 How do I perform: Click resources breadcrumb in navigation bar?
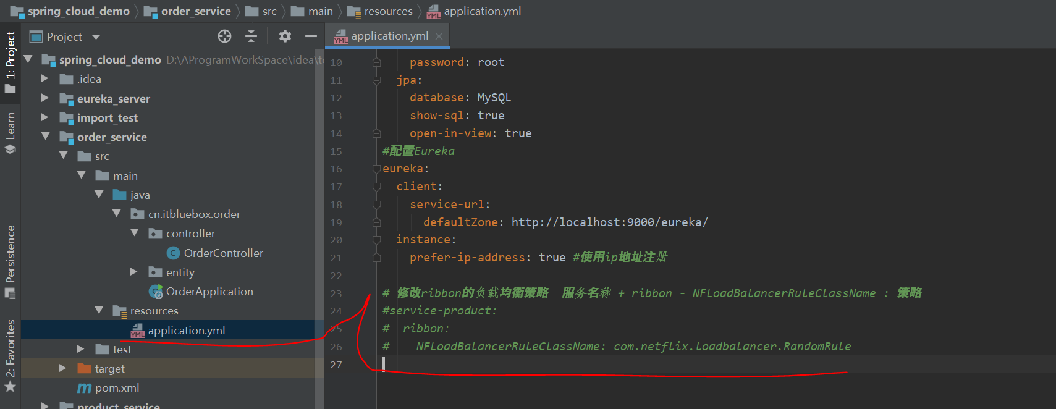click(x=380, y=11)
